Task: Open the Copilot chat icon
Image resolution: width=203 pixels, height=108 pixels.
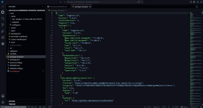Action: [x=139, y=2]
